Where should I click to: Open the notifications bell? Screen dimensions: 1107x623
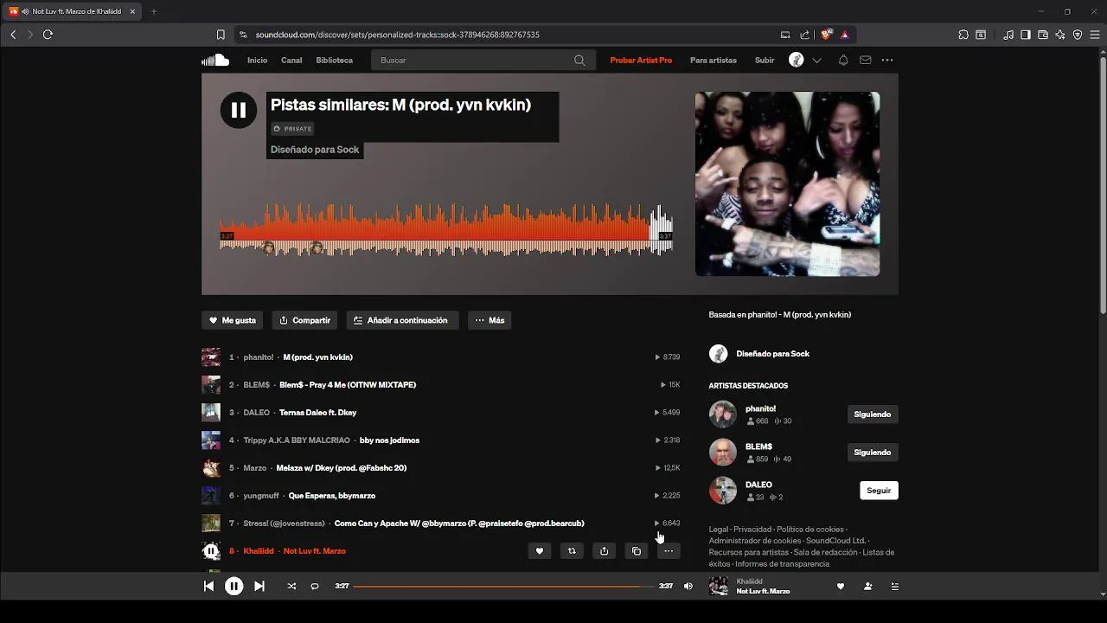click(x=843, y=61)
